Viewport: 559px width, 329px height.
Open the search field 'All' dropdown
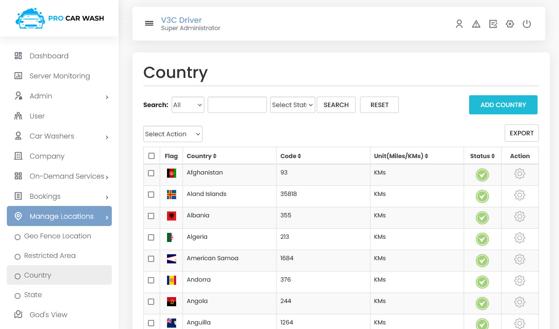pyautogui.click(x=188, y=105)
